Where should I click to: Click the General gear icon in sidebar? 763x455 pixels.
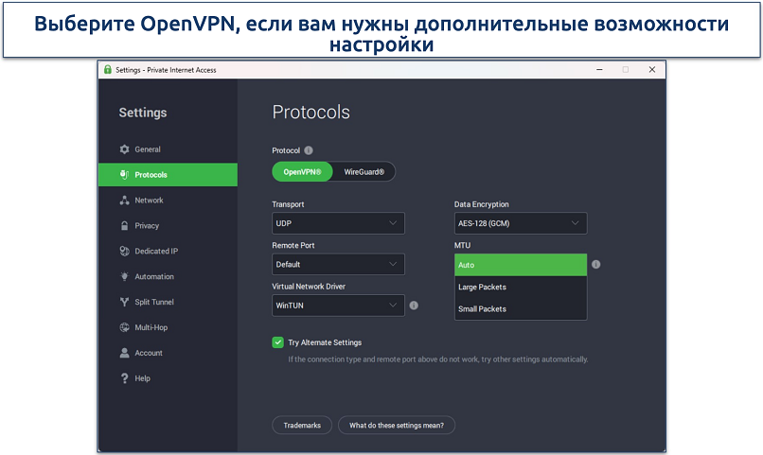(124, 149)
